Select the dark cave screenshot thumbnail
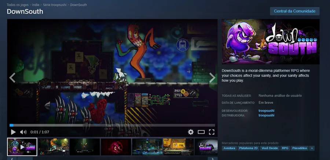330x160 pixels. (x=85, y=147)
